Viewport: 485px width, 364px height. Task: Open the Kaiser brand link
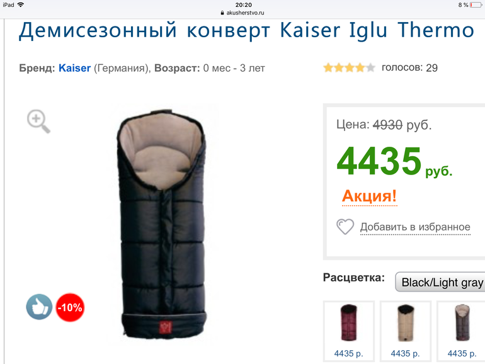(x=74, y=68)
